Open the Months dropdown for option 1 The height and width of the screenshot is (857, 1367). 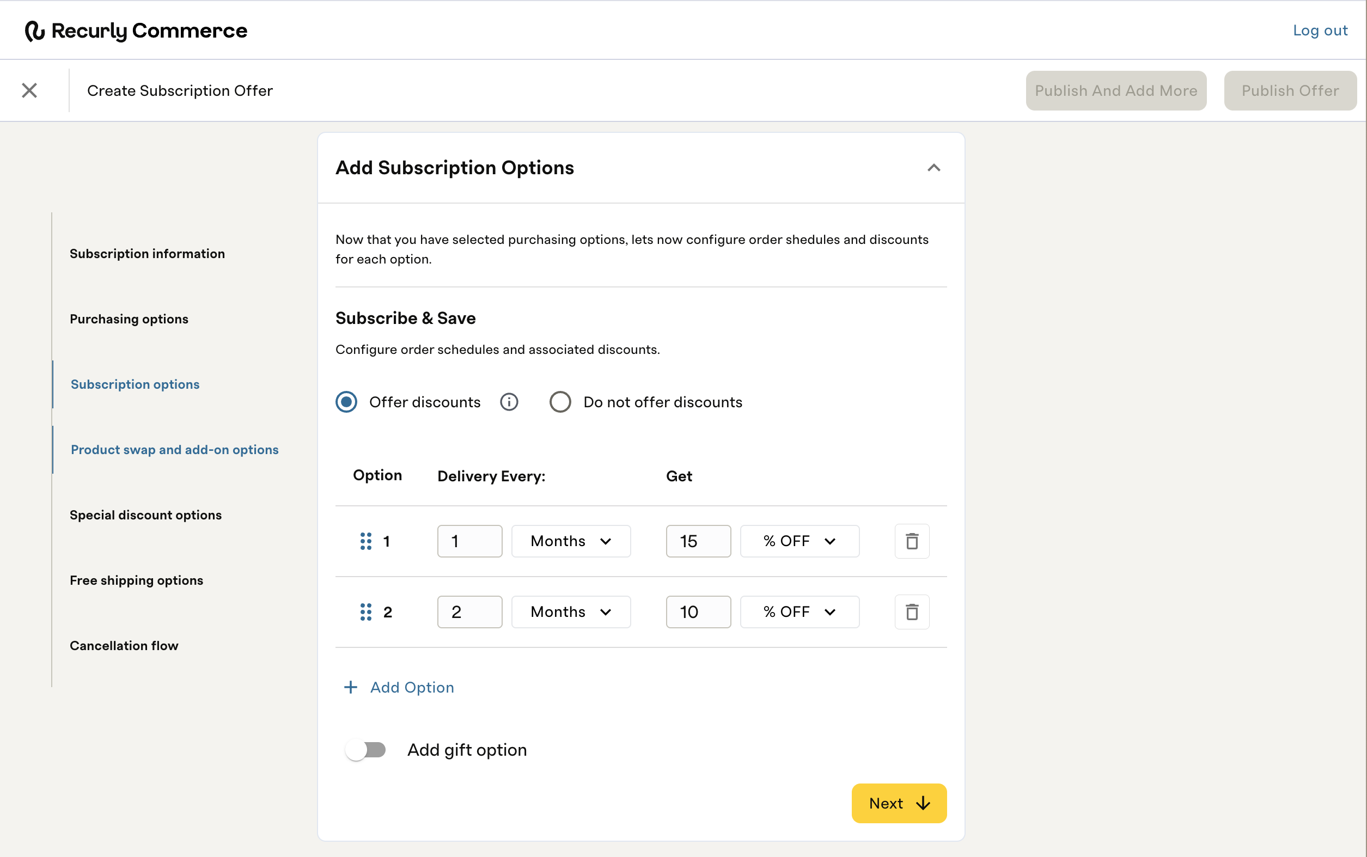(570, 541)
